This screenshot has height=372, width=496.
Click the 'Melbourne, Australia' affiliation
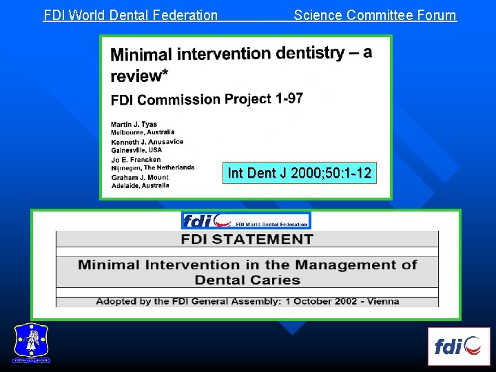[143, 132]
